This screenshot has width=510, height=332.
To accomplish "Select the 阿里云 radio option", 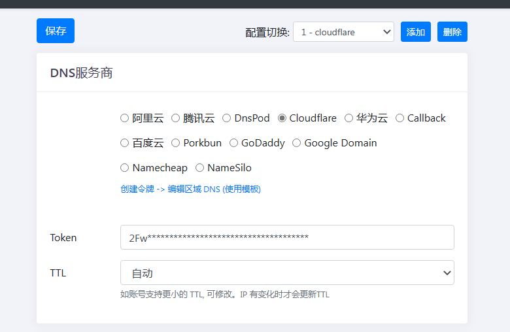I will [125, 118].
